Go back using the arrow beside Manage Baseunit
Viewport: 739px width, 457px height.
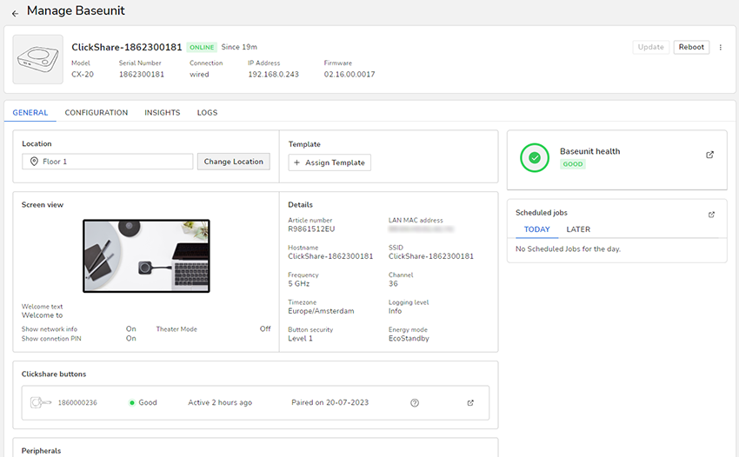click(x=15, y=13)
